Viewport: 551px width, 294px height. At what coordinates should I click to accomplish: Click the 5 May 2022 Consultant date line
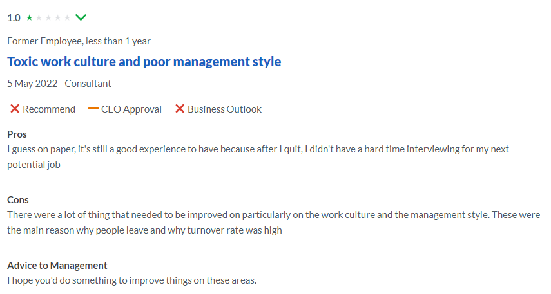coord(59,83)
